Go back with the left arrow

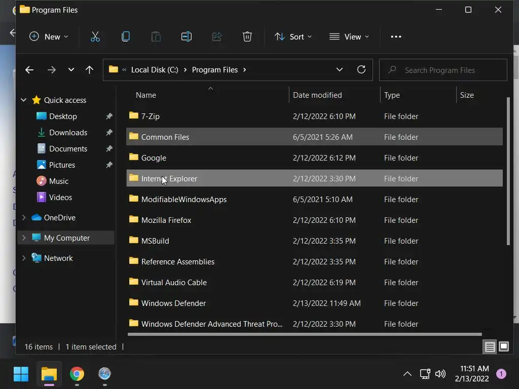[29, 70]
